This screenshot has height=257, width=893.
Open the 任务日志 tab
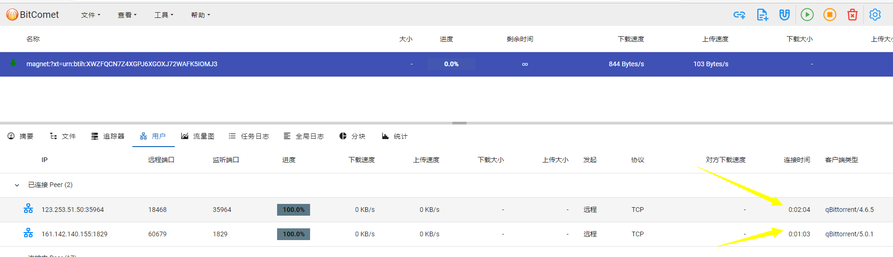coord(249,136)
